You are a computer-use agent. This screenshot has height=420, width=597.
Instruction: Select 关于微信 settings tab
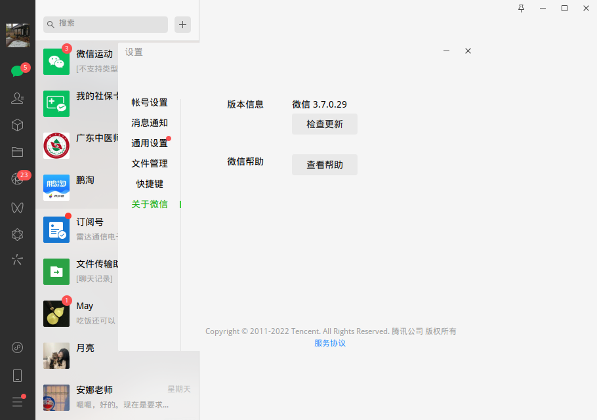(x=150, y=204)
